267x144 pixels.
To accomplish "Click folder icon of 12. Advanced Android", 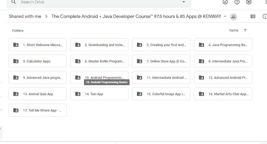I will (201, 77).
